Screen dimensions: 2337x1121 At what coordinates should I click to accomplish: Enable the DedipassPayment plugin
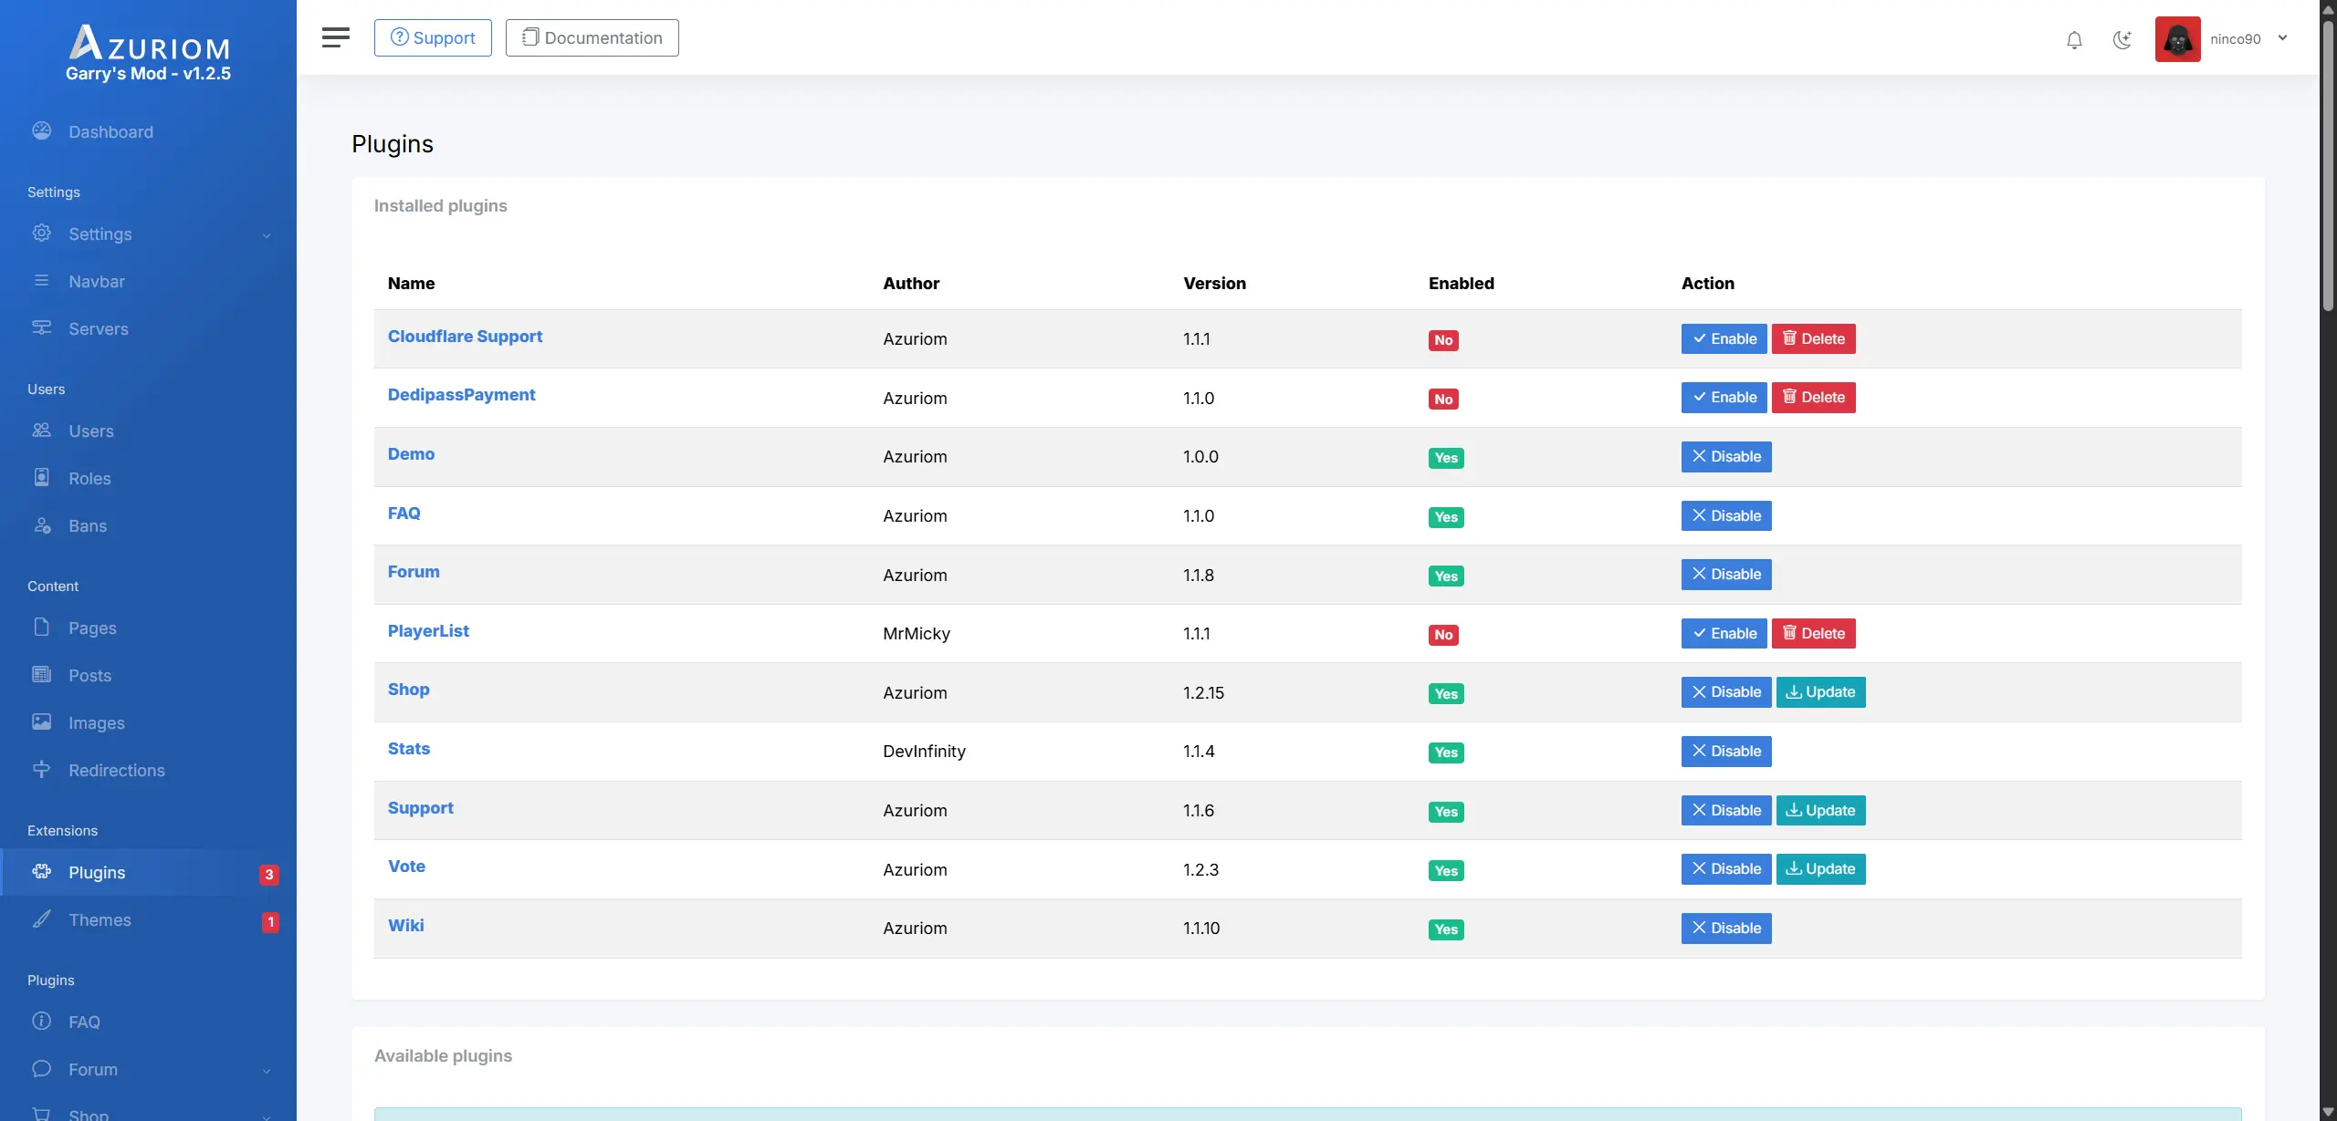1724,397
